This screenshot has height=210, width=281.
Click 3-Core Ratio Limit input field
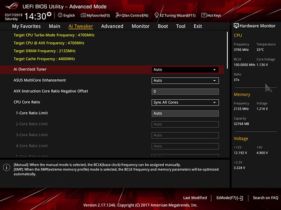185,135
